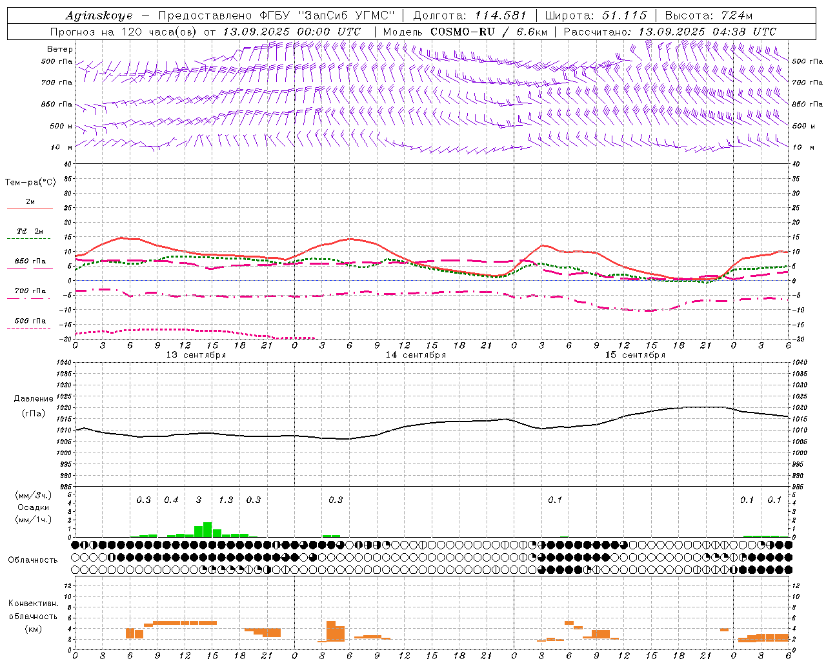Click the '14 сентября' date label
Screen dimensions: 826x661
416,355
